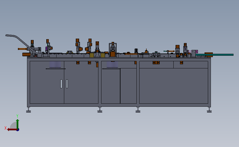Viewport: 239px width, 147px height.
Task: Click the blue Z axis ball of triad
Action: tap(18, 130)
